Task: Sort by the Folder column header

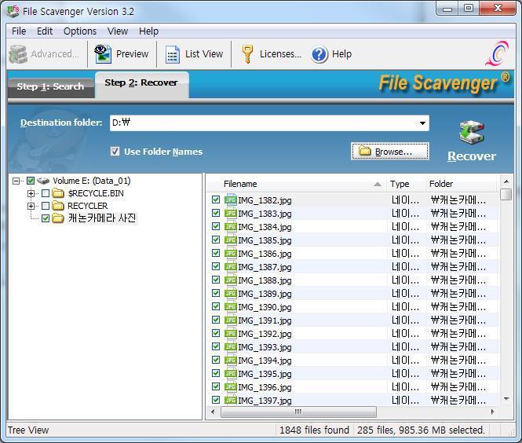Action: (x=461, y=184)
